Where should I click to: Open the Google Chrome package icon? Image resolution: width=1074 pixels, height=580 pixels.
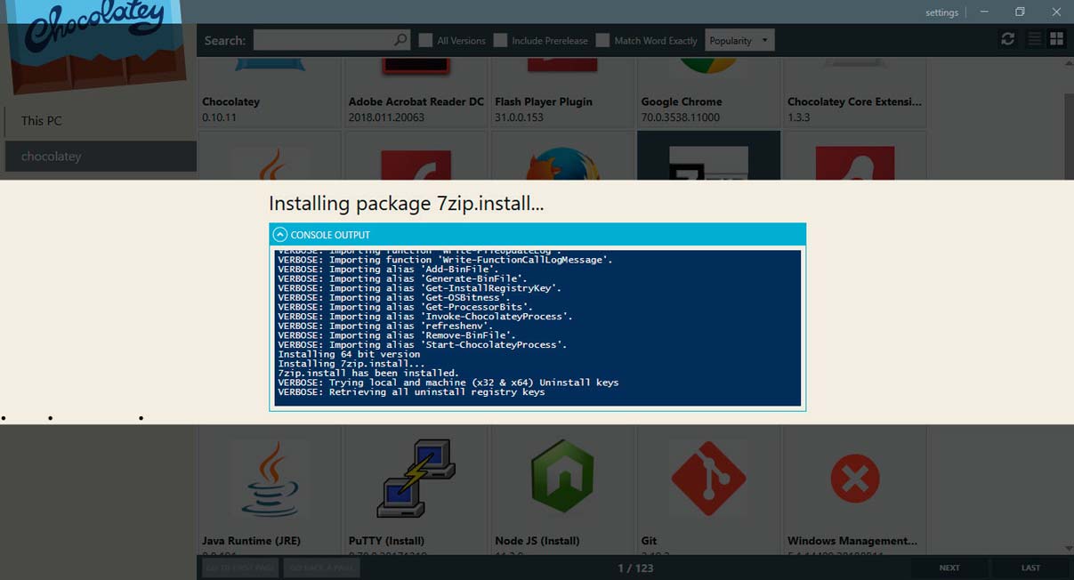click(707, 65)
